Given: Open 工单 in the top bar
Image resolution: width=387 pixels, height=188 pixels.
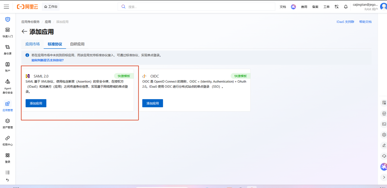Looking at the screenshot, I should pos(326,7).
